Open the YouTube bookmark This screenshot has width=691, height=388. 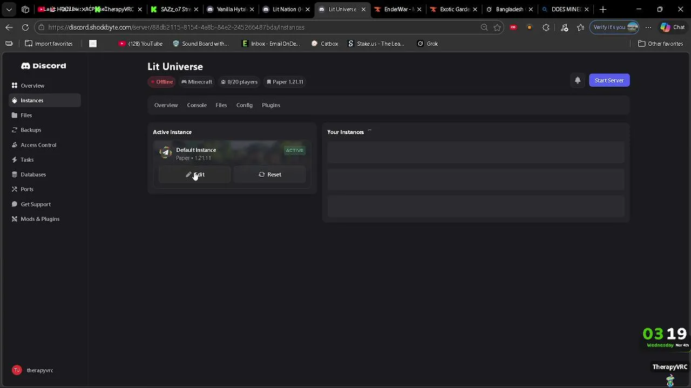click(x=140, y=44)
